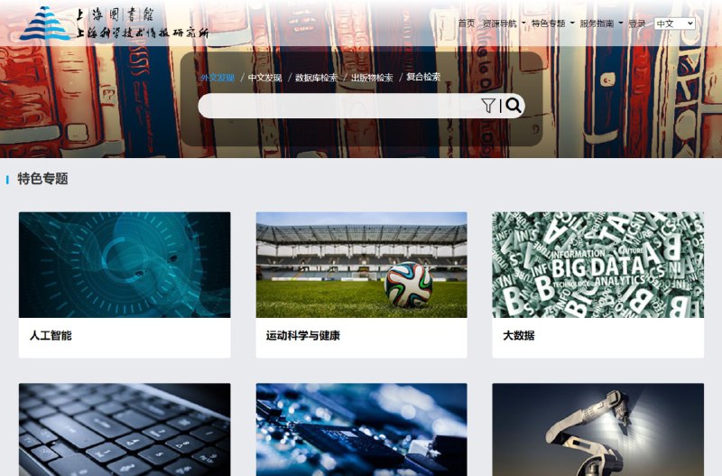Open the 中文 language dropdown

pos(674,23)
